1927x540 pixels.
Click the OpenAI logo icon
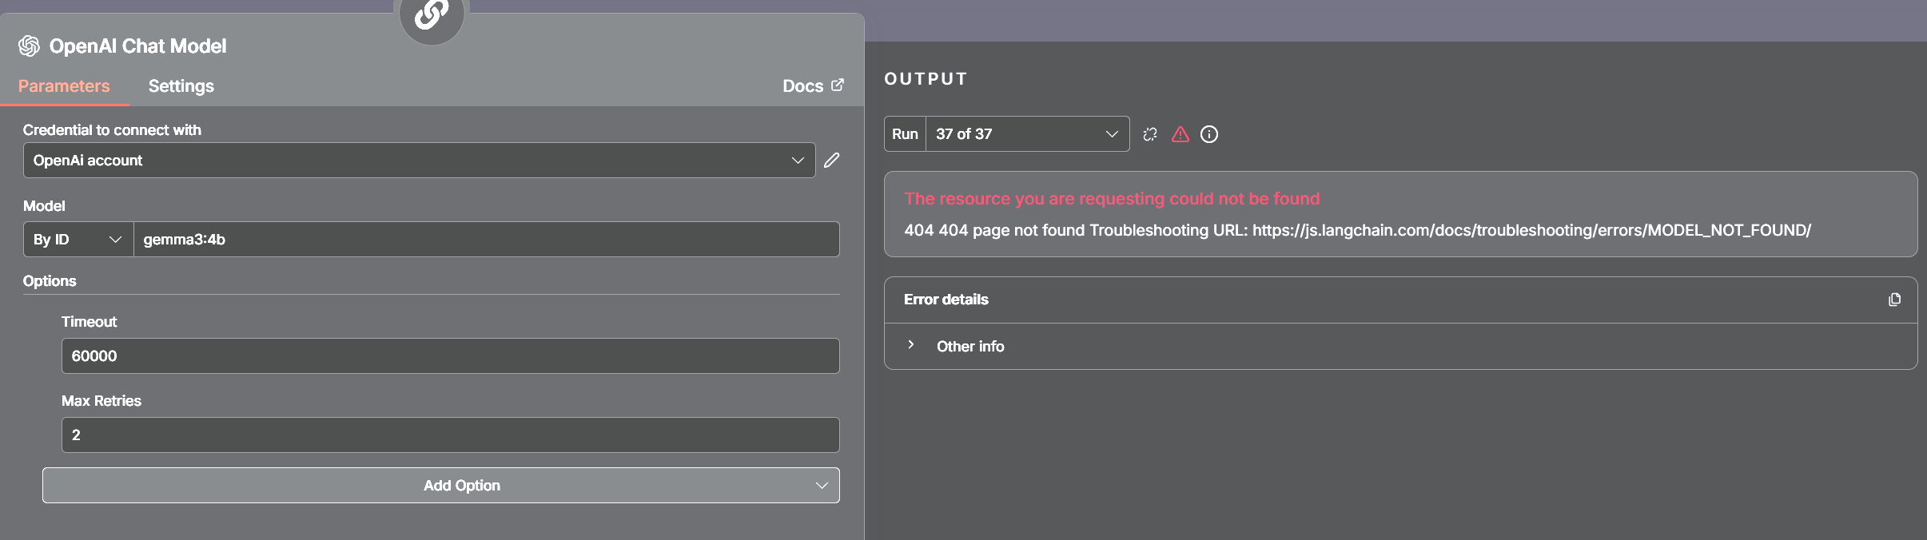(29, 46)
